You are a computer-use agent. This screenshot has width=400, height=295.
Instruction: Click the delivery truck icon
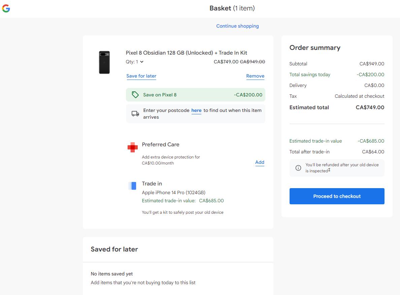click(x=135, y=114)
